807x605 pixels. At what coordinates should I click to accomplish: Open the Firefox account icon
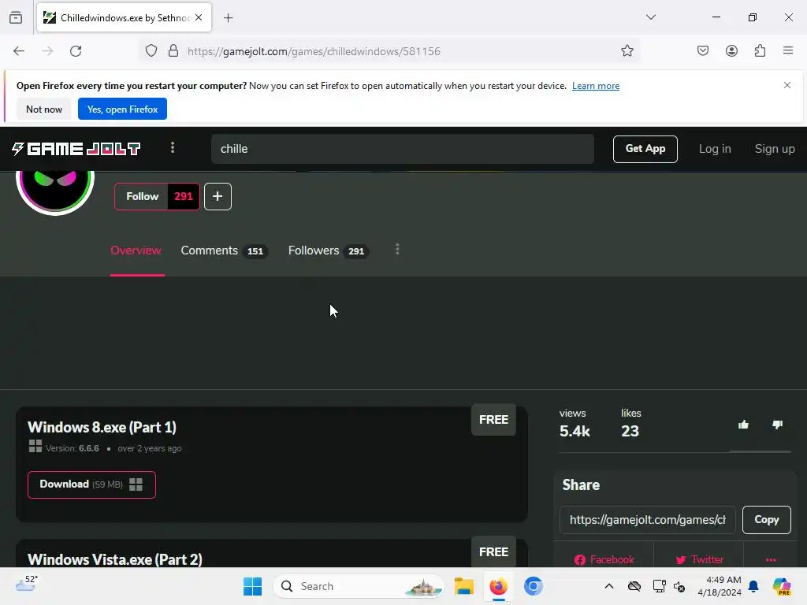(731, 51)
